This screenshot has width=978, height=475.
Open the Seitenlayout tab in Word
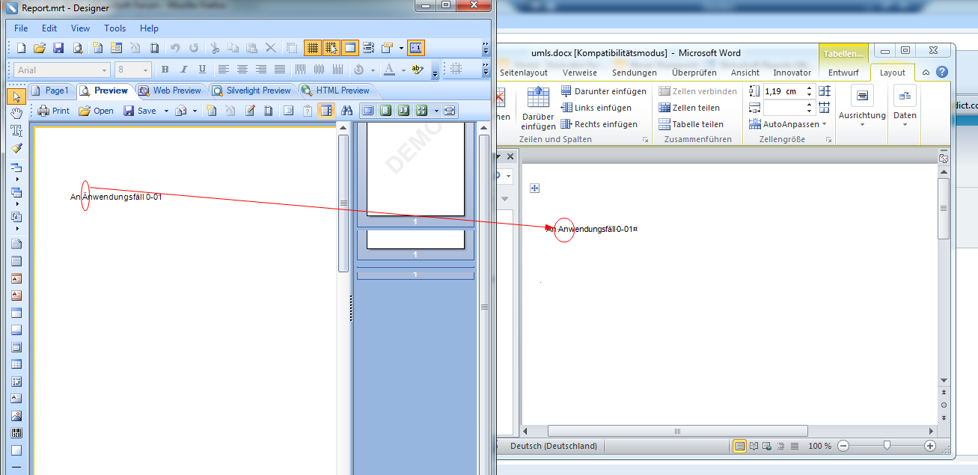click(x=524, y=73)
